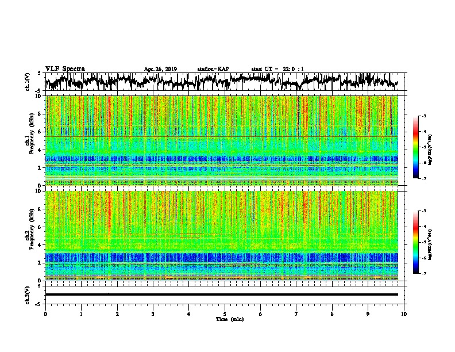Click time axis tick label "10"
This screenshot has width=455, height=352.
pyautogui.click(x=404, y=314)
